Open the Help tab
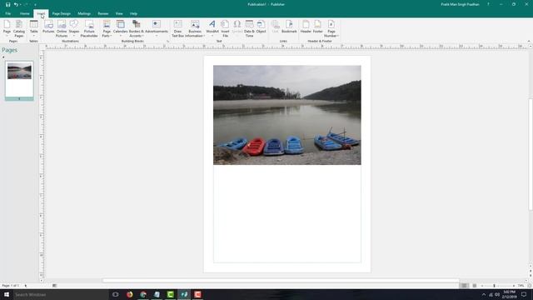 (133, 13)
